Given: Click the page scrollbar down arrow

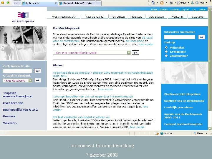Looking at the screenshot, I should click(x=210, y=128).
